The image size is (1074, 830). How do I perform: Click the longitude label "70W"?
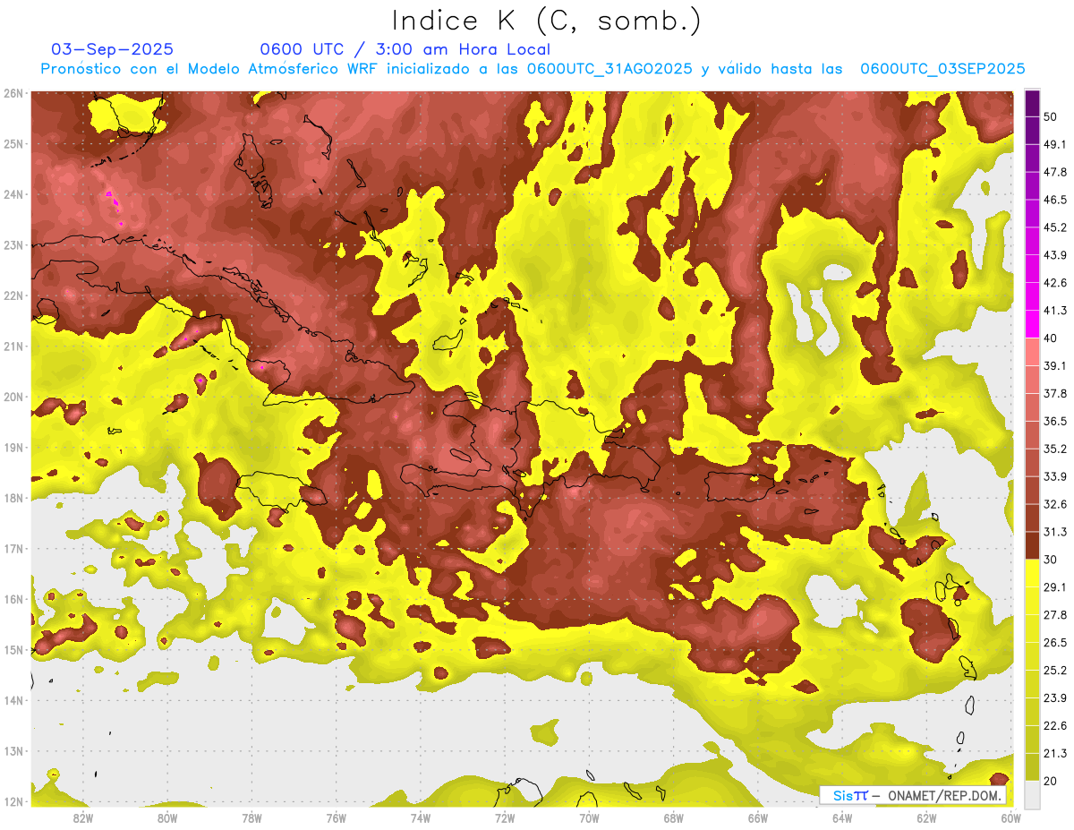[x=589, y=818]
